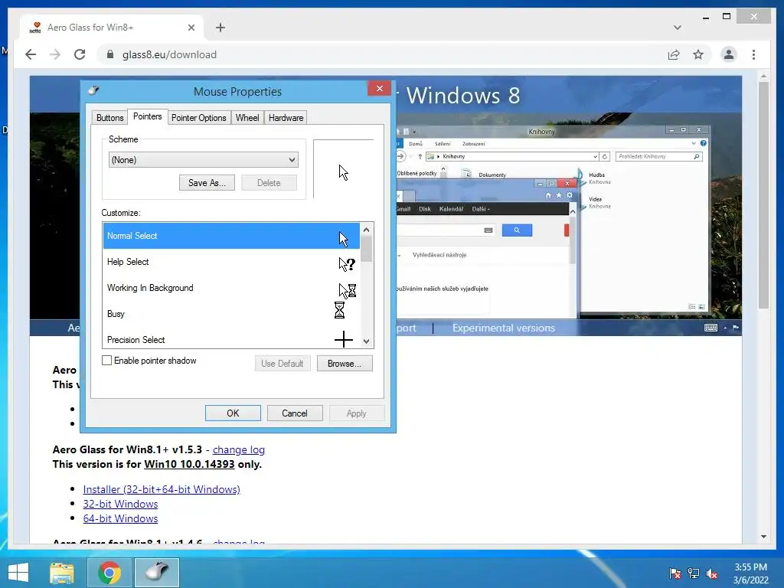
Task: Reload the glass8.eu page
Action: click(80, 54)
